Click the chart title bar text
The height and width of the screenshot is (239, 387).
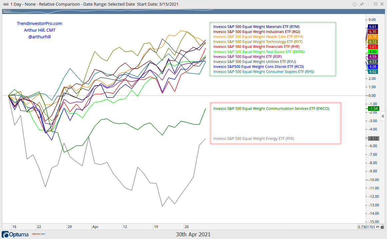click(94, 4)
